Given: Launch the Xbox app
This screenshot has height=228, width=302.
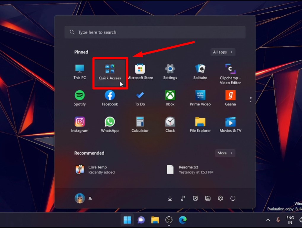Looking at the screenshot, I should pyautogui.click(x=170, y=98).
